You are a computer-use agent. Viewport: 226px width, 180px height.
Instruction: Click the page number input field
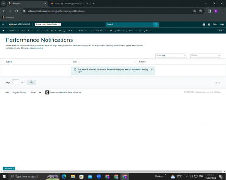click(x=15, y=82)
